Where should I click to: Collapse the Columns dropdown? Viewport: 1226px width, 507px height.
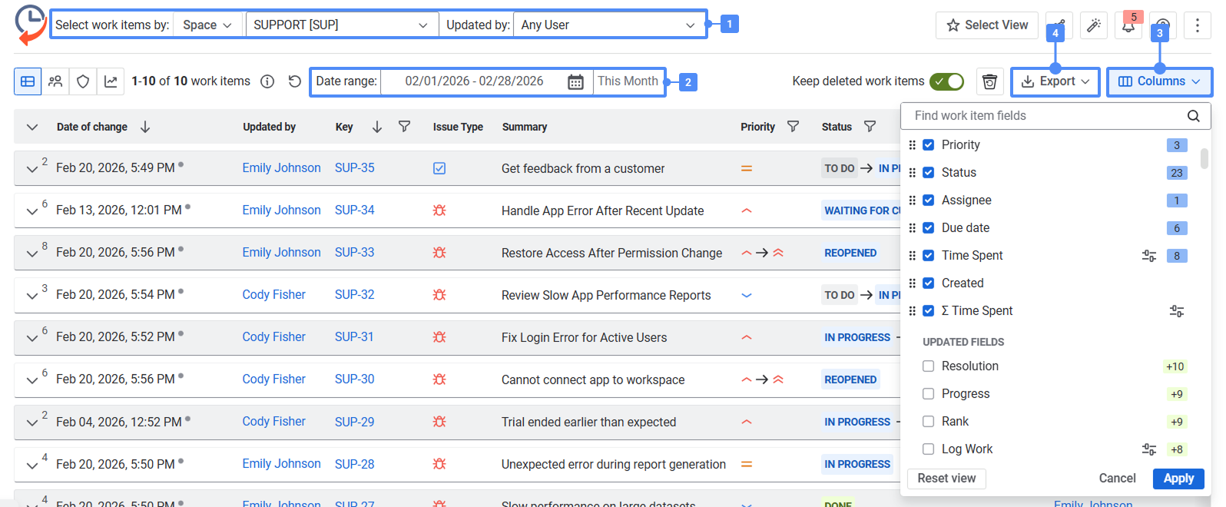point(1160,81)
